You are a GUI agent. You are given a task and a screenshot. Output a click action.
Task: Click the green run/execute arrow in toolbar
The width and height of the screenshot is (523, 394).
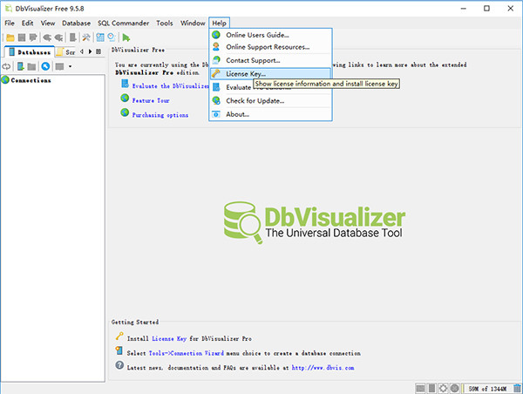click(126, 37)
